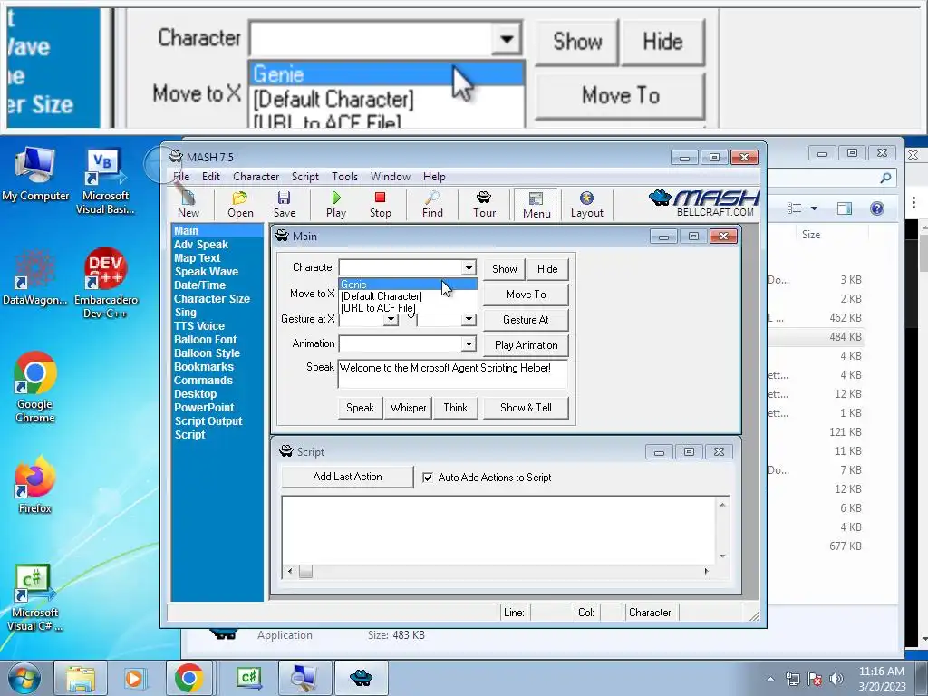Select the Embarcadero Dev-C++ desktop icon
The height and width of the screenshot is (696, 928).
(106, 283)
